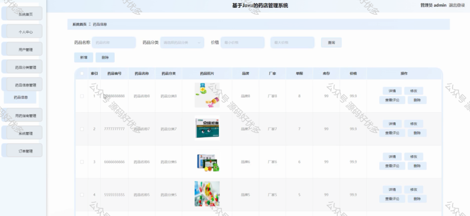Click drug number 7777777777 cell

(114, 129)
